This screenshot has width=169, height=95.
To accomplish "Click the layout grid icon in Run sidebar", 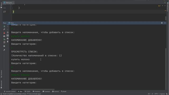I will [4, 46].
